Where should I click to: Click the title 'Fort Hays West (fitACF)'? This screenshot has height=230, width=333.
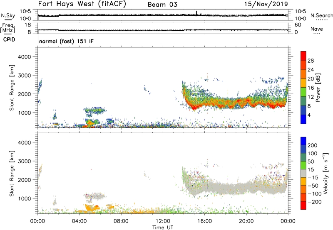click(x=82, y=4)
